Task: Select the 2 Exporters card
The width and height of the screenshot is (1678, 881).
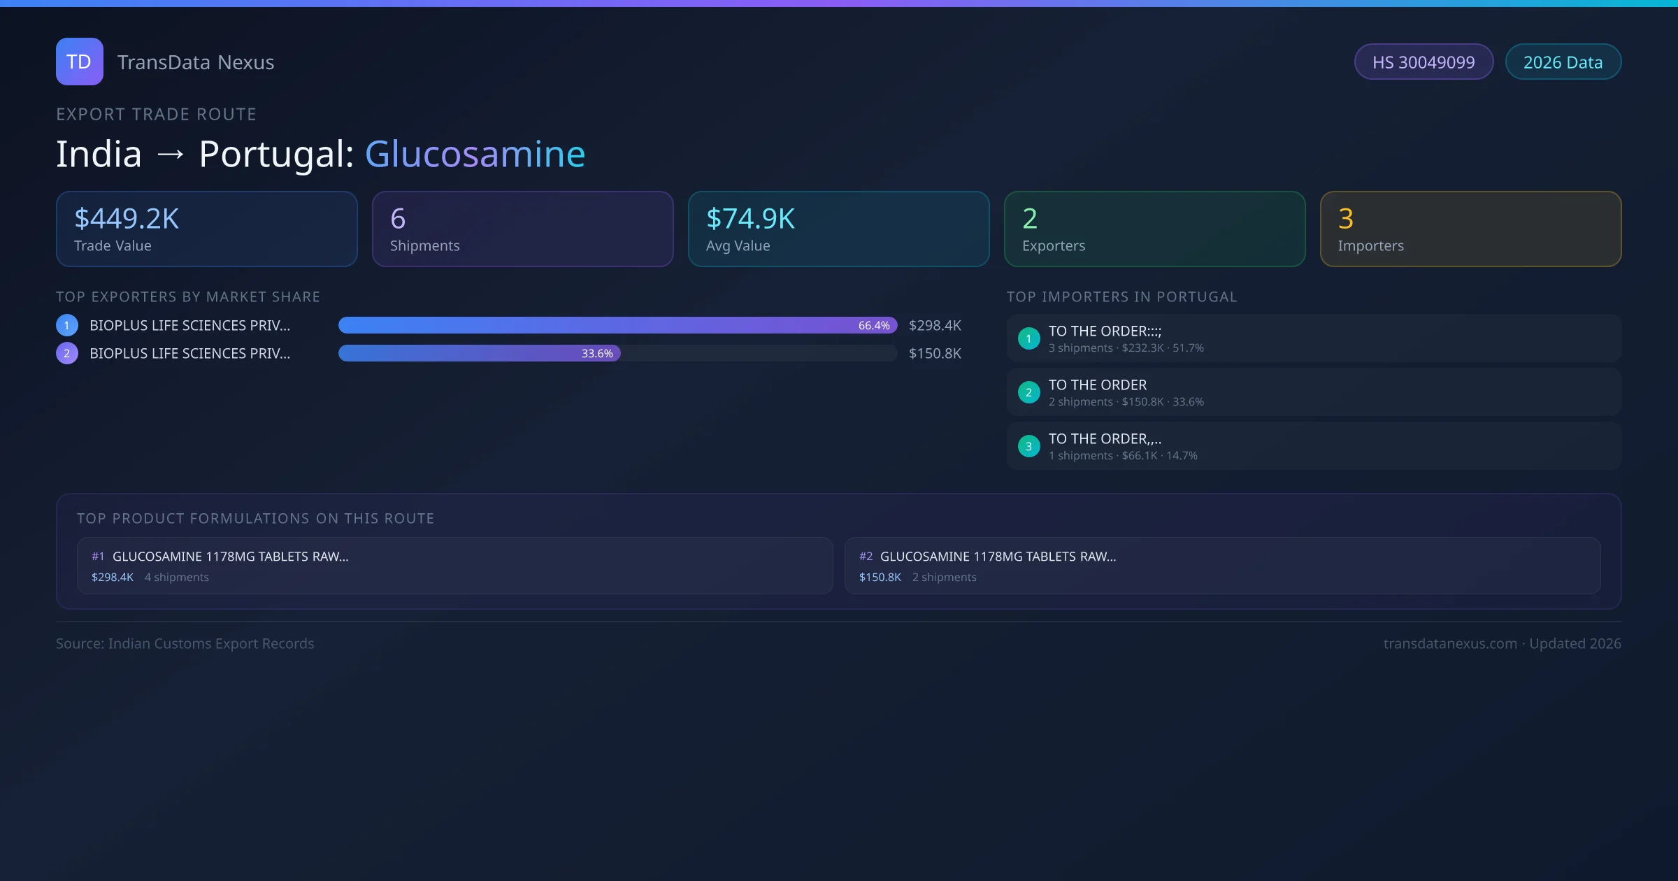Action: click(1154, 229)
